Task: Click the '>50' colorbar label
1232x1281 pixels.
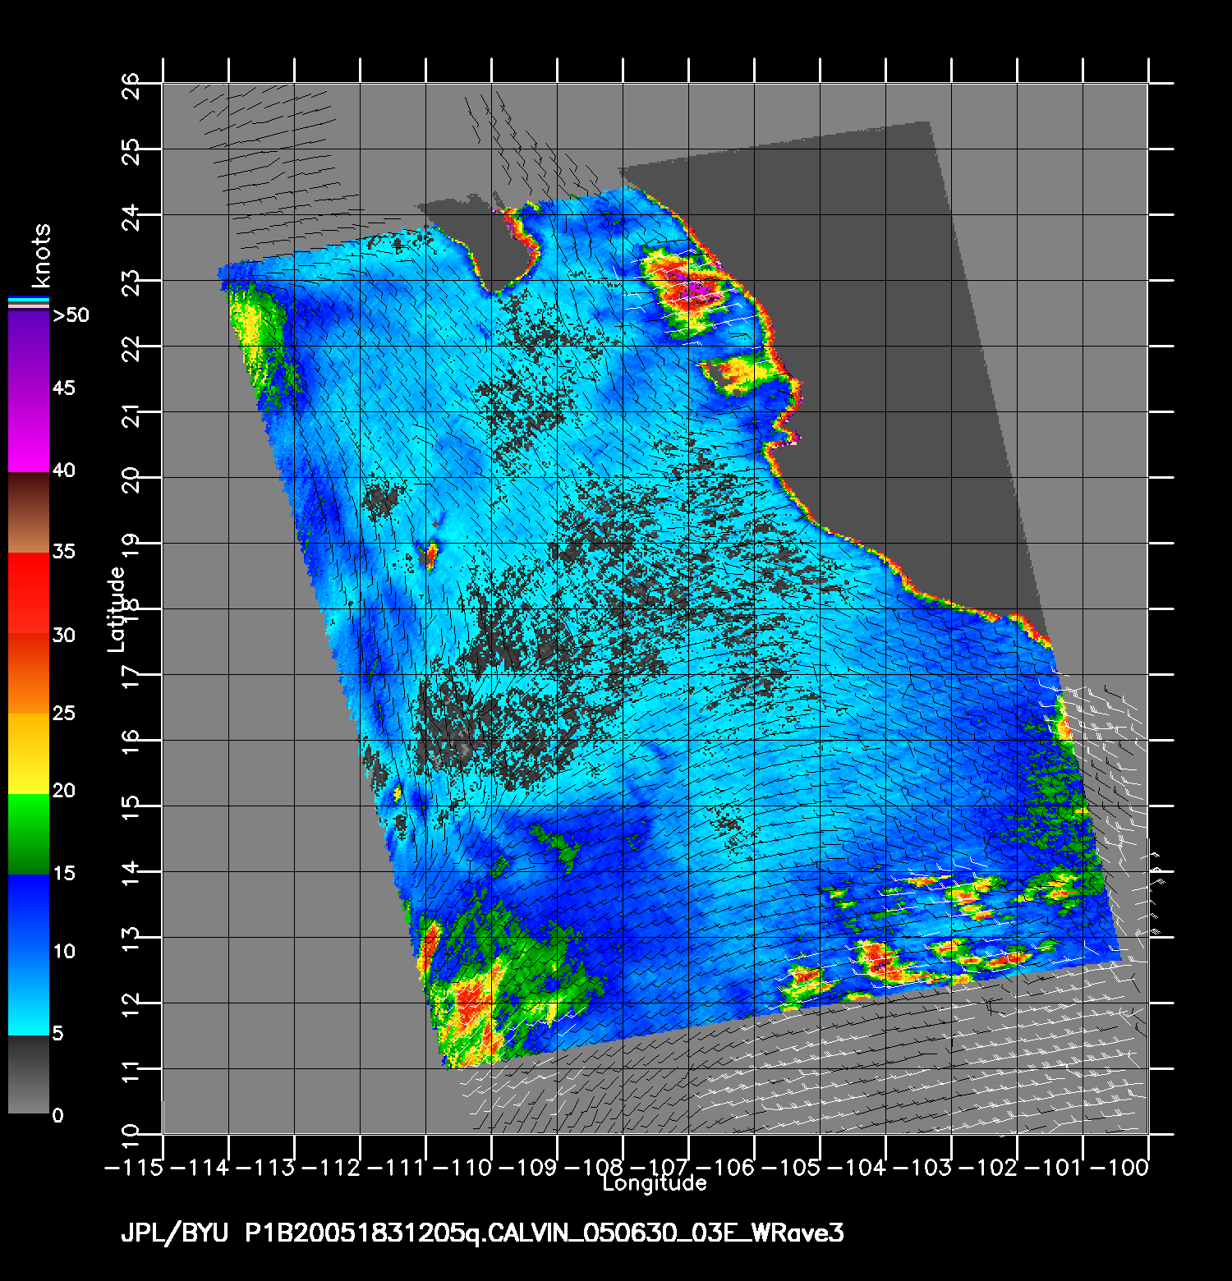Action: point(71,315)
